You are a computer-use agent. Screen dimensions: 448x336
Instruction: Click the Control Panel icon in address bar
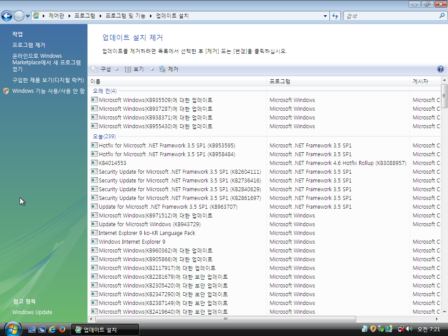click(x=36, y=16)
